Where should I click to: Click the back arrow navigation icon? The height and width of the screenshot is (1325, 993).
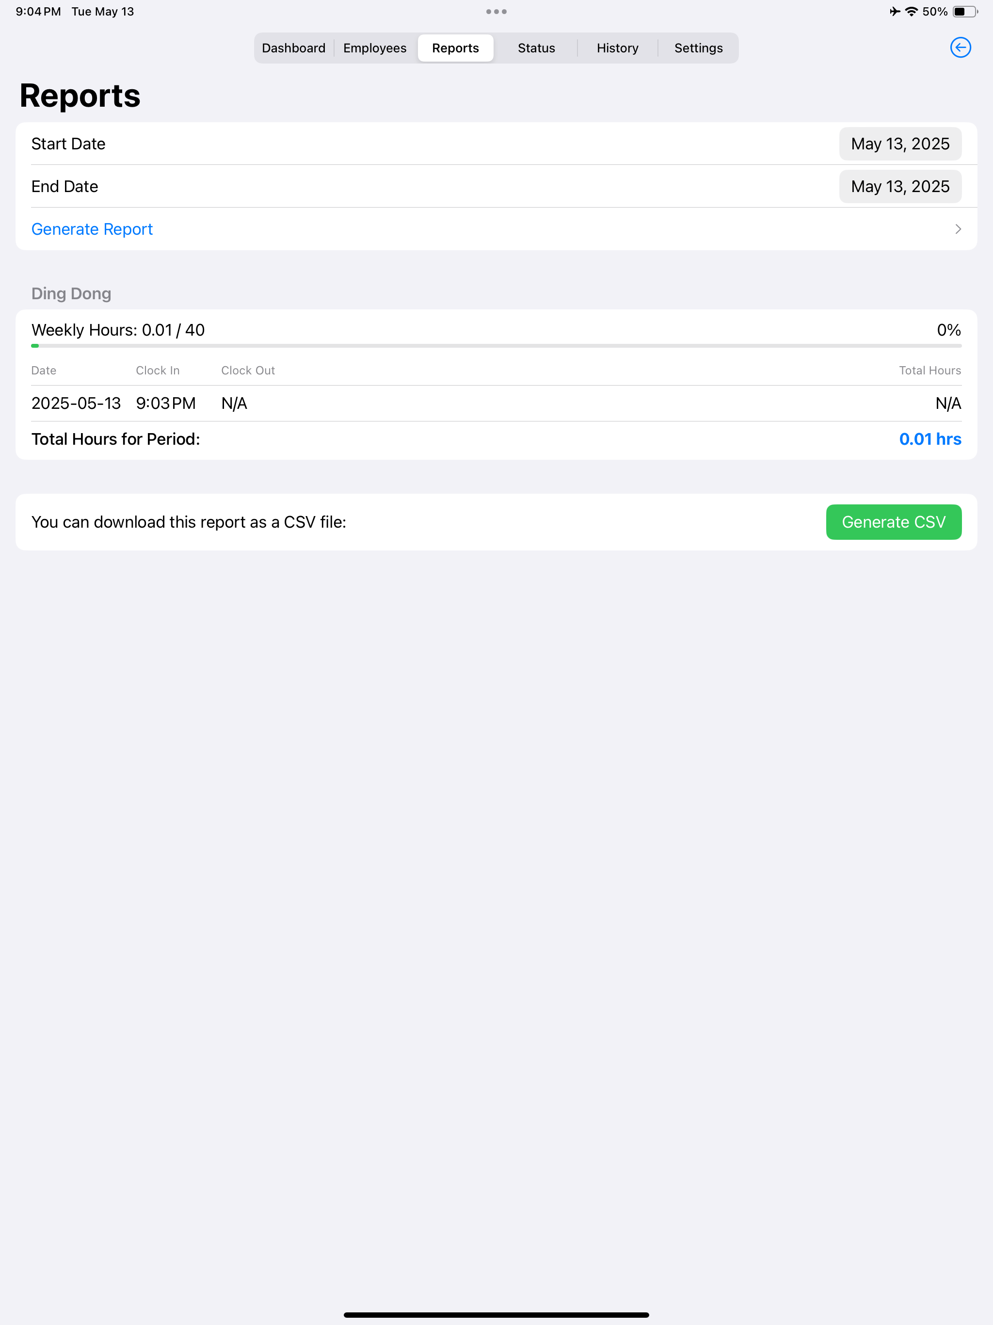tap(961, 48)
